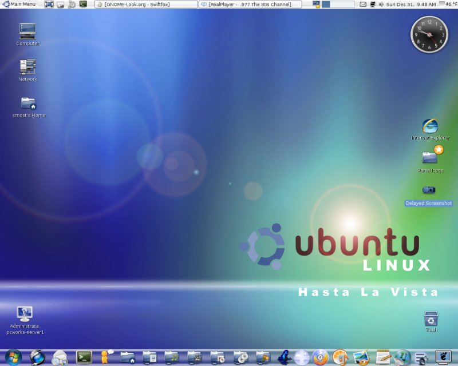The width and height of the screenshot is (458, 366).
Task: Open the network monitor tray icon
Action: 373,5
